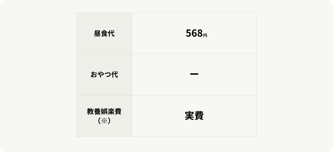Image resolution: width=333 pixels, height=152 pixels.
Task: Select the character 代 in おやつ代
Action: (114, 75)
